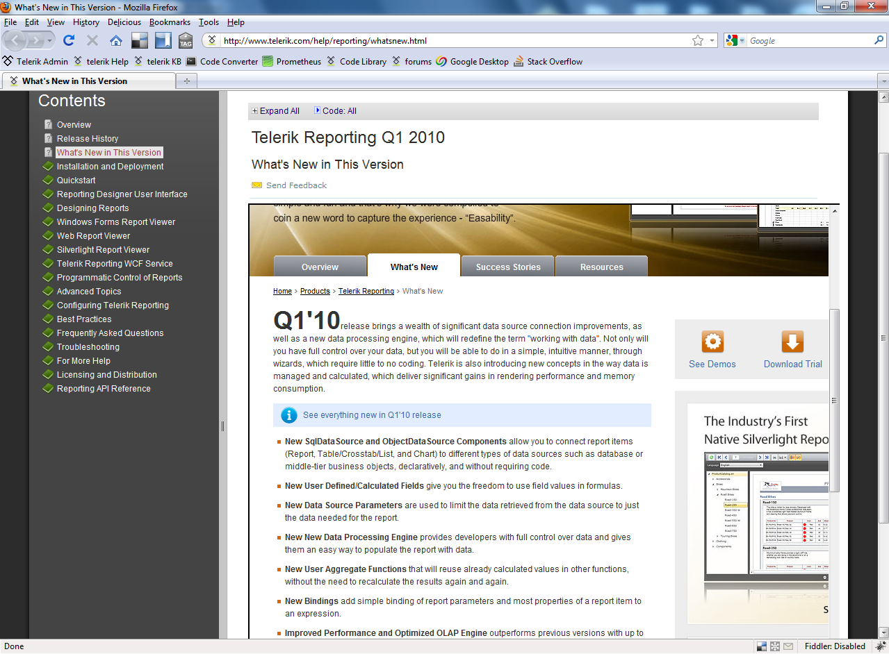
Task: Open Release History in the Contents tree
Action: tap(88, 139)
